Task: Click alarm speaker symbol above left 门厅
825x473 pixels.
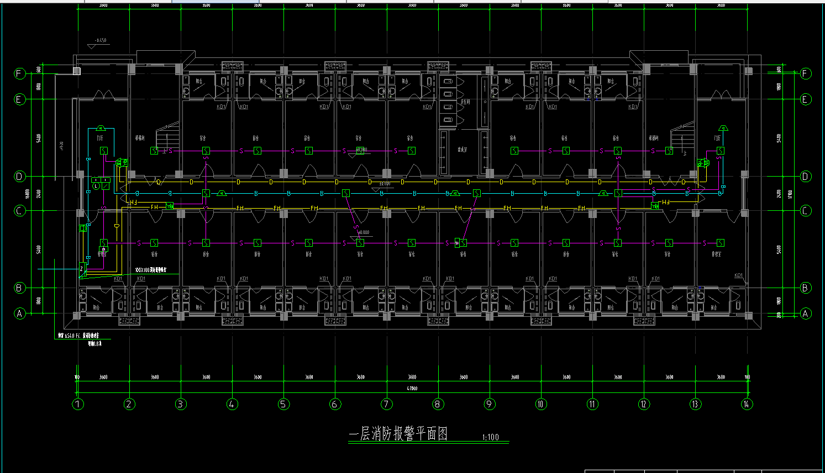Action: click(102, 129)
